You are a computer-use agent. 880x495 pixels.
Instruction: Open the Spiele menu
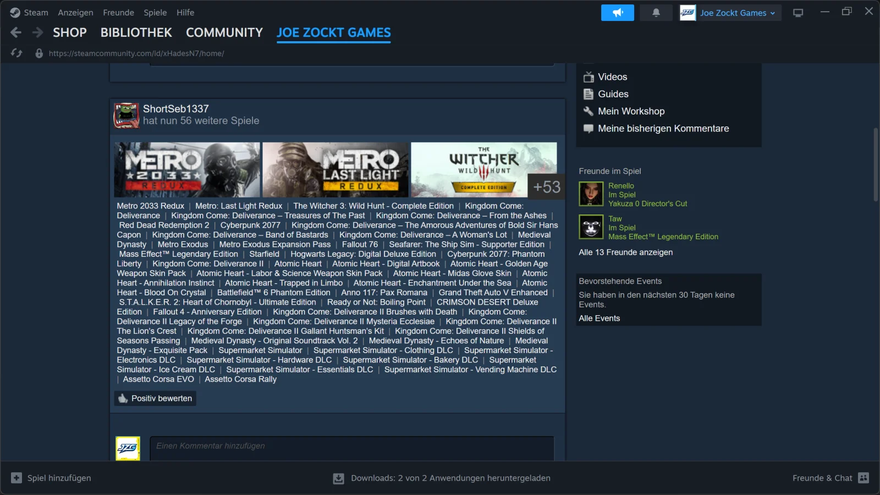pyautogui.click(x=155, y=12)
